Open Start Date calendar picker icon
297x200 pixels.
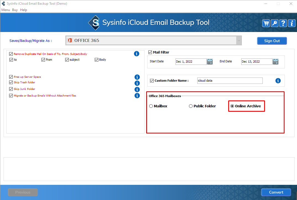(210, 62)
